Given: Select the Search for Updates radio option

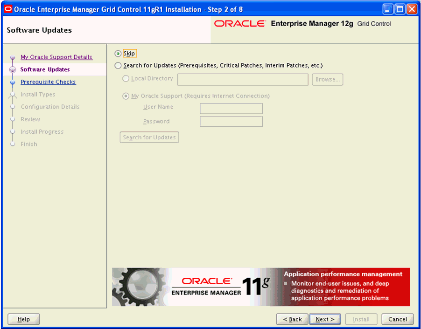Looking at the screenshot, I should [x=118, y=65].
